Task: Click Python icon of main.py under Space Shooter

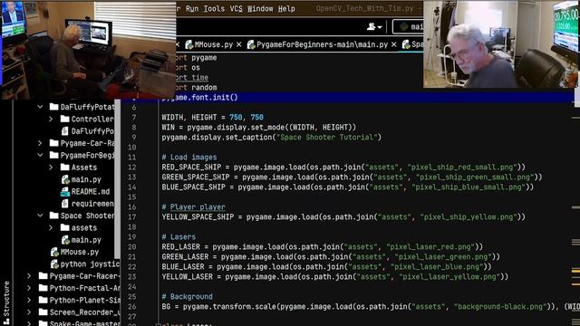Action: click(x=65, y=240)
